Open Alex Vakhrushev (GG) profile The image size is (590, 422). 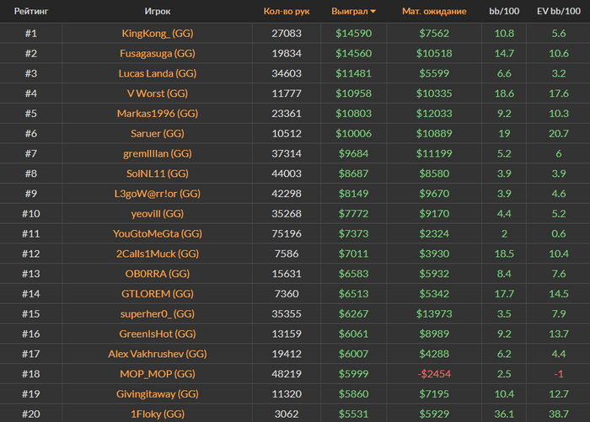pos(158,354)
